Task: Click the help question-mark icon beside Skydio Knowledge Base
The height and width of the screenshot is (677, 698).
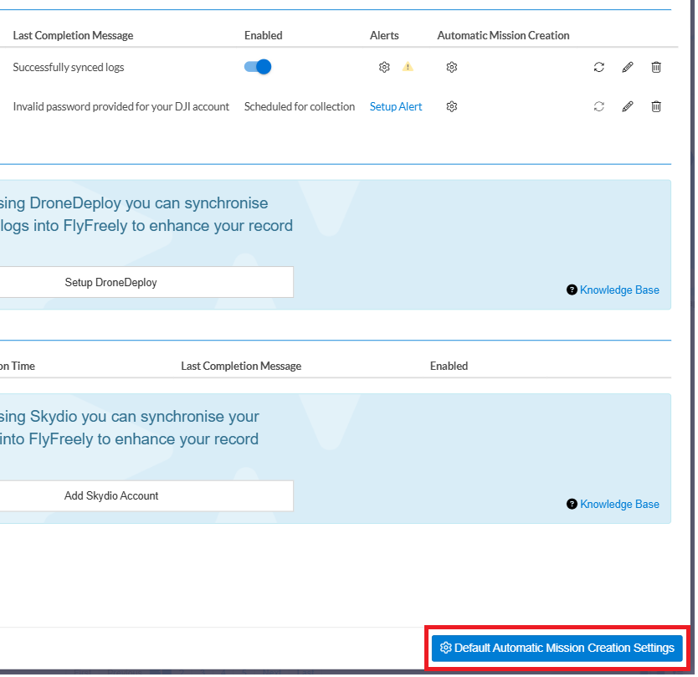Action: pos(572,504)
